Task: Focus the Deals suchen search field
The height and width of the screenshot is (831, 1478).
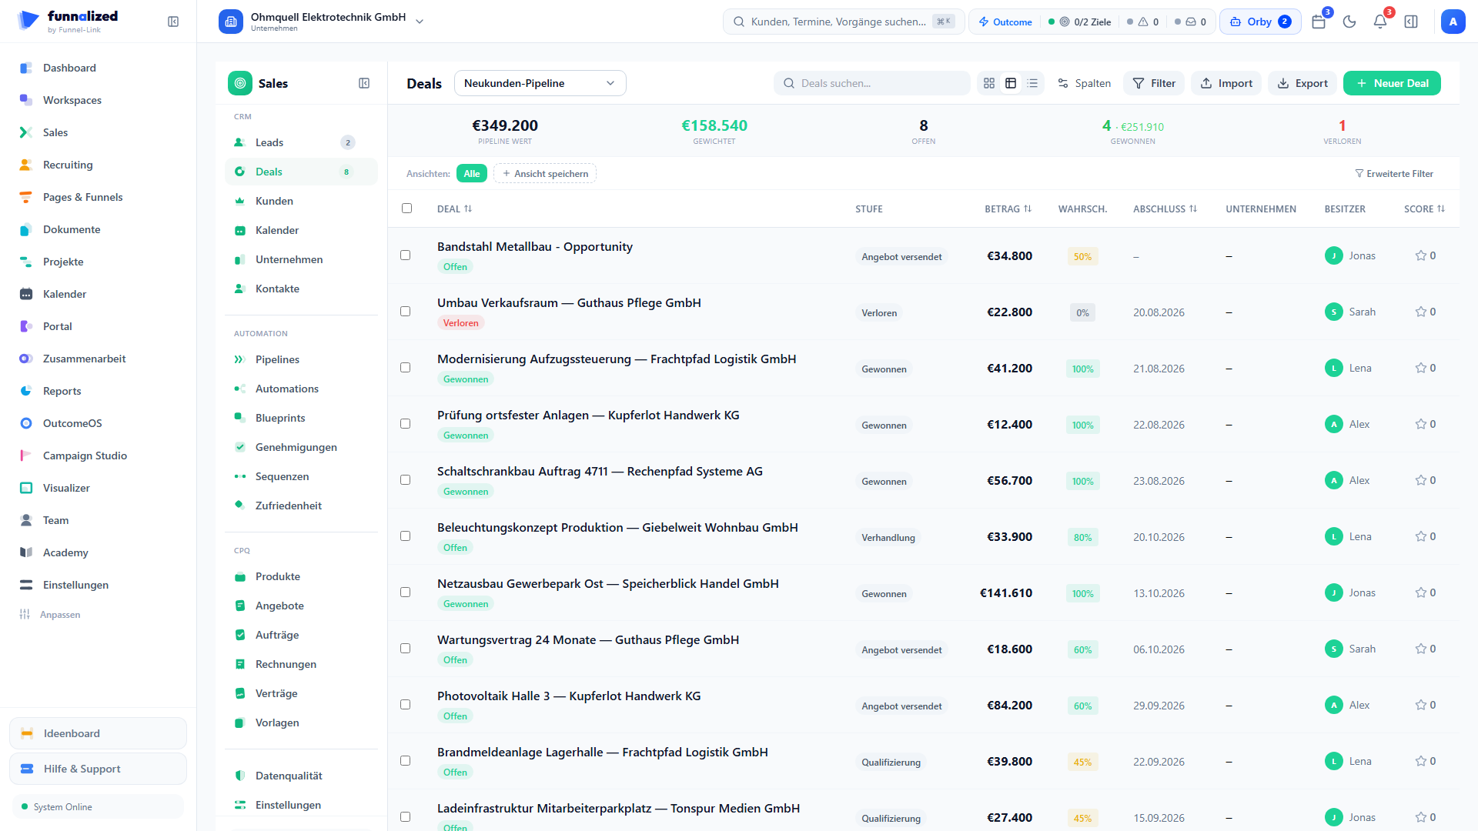Action: tap(871, 83)
